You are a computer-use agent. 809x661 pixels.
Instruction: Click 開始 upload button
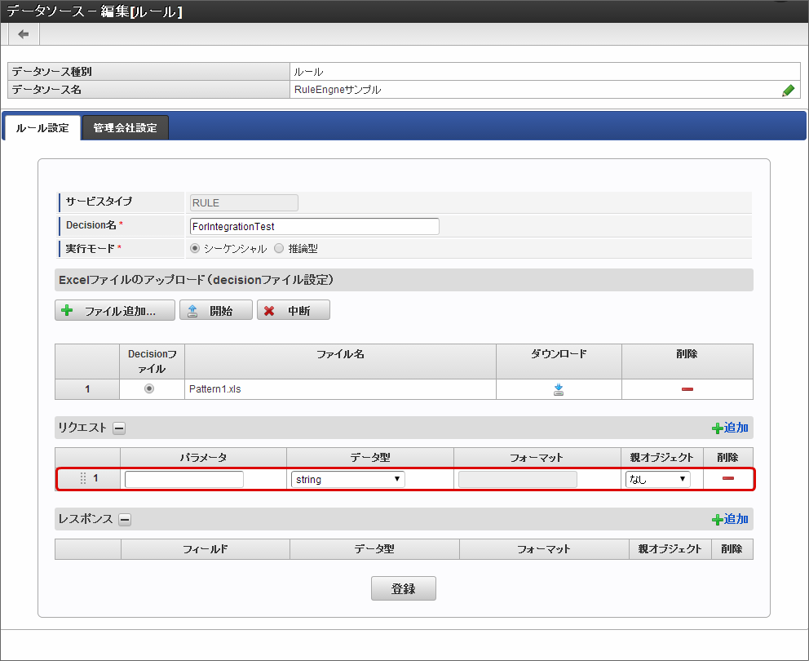215,310
